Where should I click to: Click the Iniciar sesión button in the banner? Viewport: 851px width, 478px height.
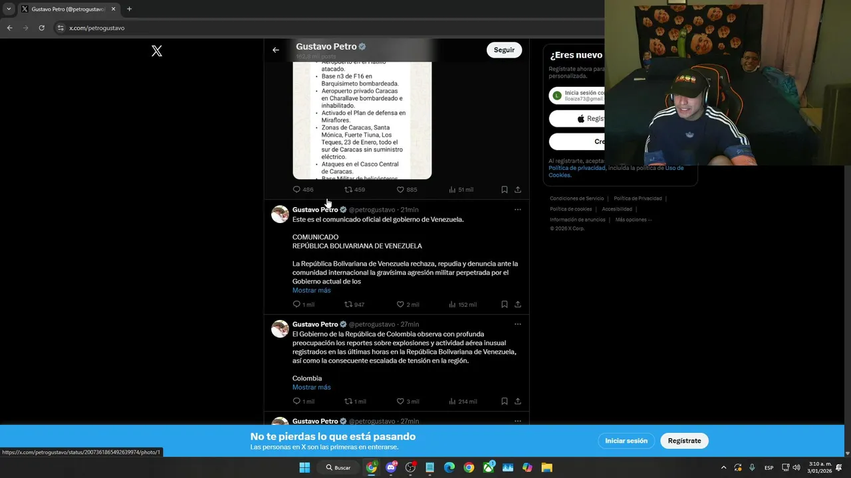pos(626,441)
